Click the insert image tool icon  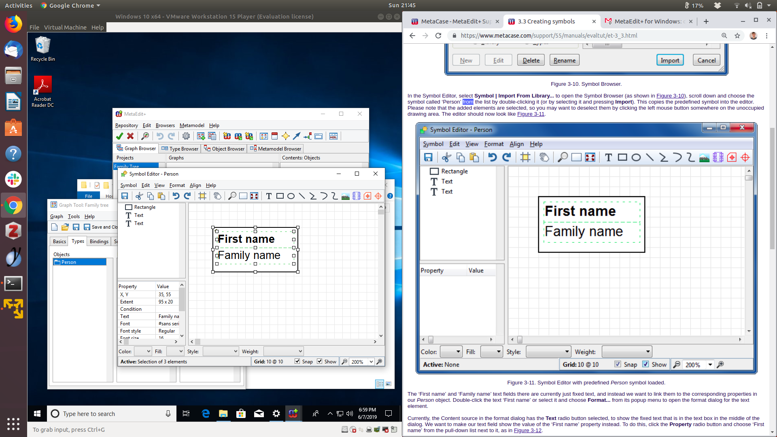point(345,196)
